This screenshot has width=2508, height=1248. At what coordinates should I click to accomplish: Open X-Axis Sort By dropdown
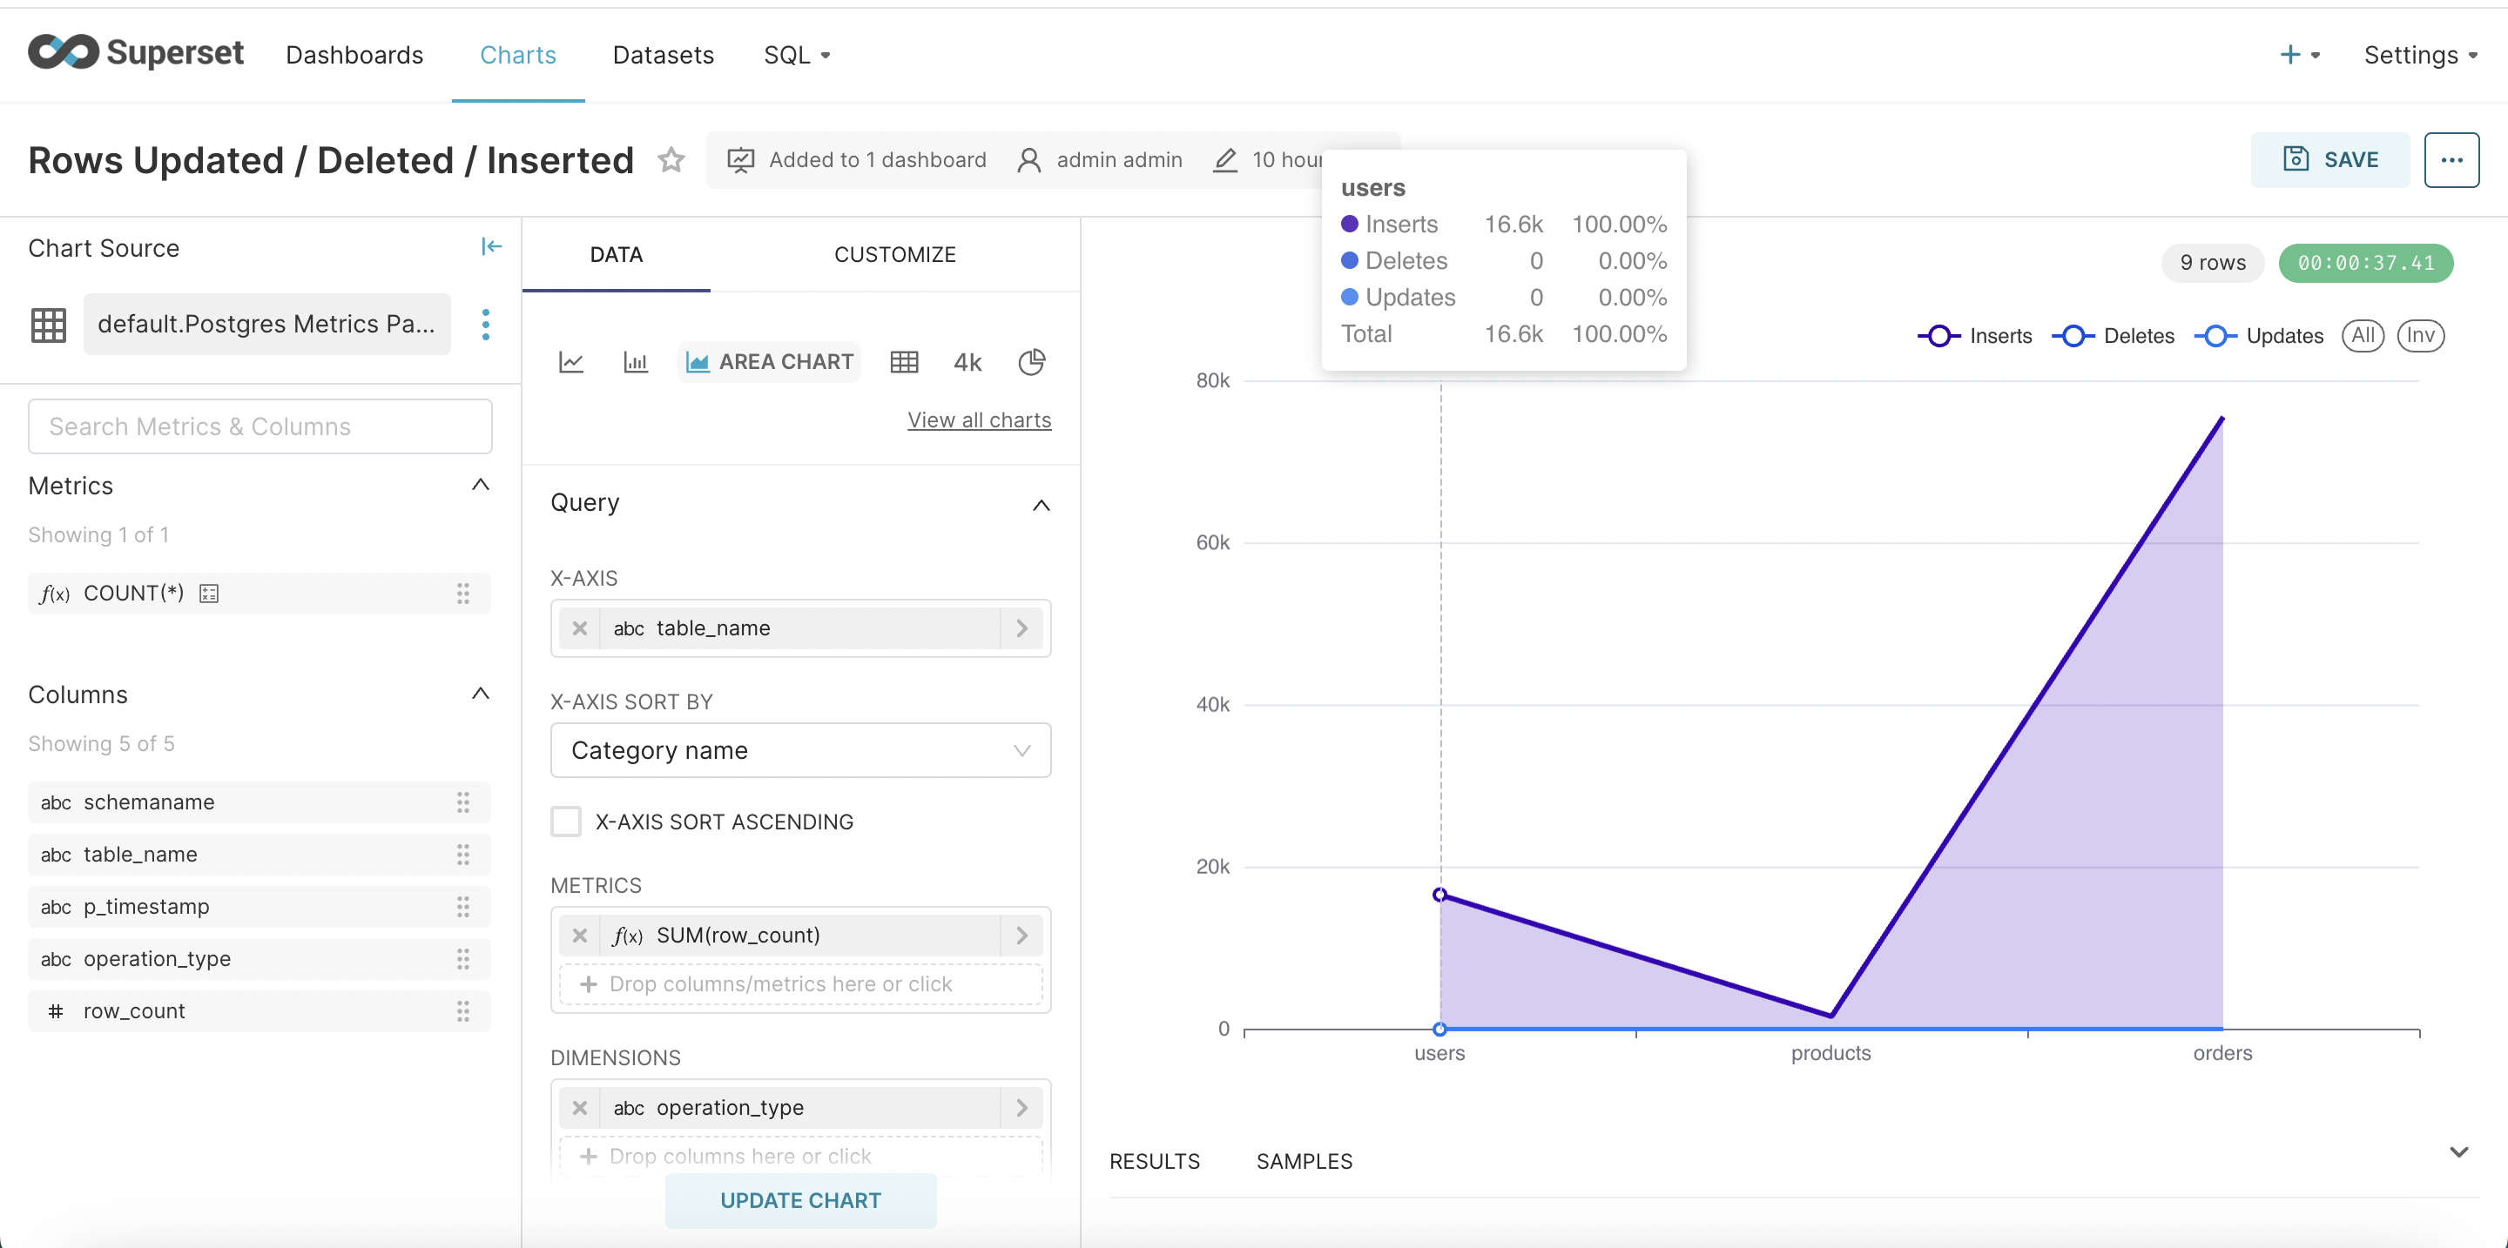click(799, 750)
